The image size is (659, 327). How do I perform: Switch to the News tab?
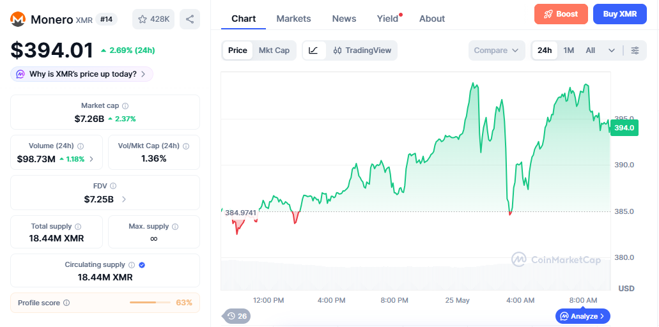345,19
